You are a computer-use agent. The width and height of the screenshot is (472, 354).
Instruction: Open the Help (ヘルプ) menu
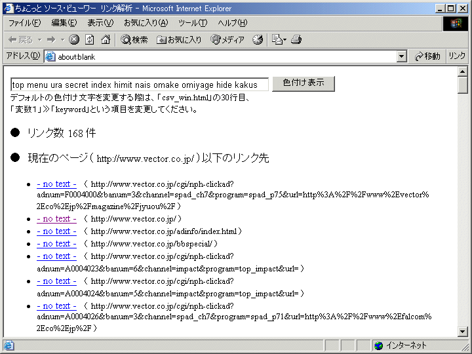tap(232, 23)
